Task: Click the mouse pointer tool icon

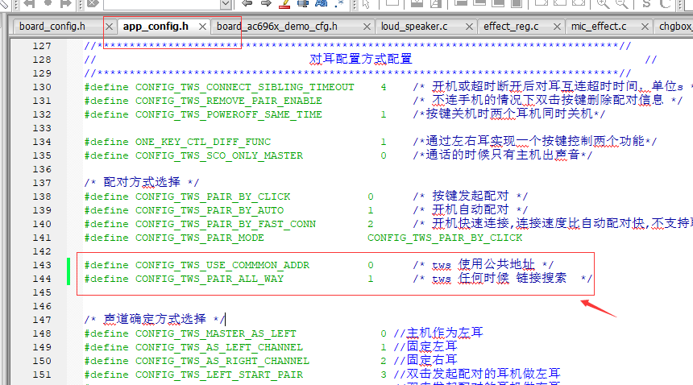Action: click(x=366, y=4)
